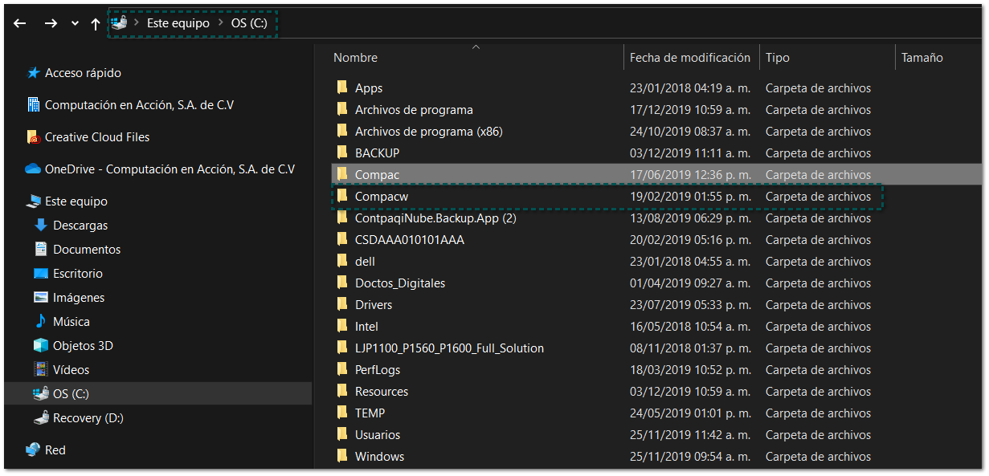Sort by the Tipo column header
Viewport: 989px width, 476px height.
click(778, 58)
